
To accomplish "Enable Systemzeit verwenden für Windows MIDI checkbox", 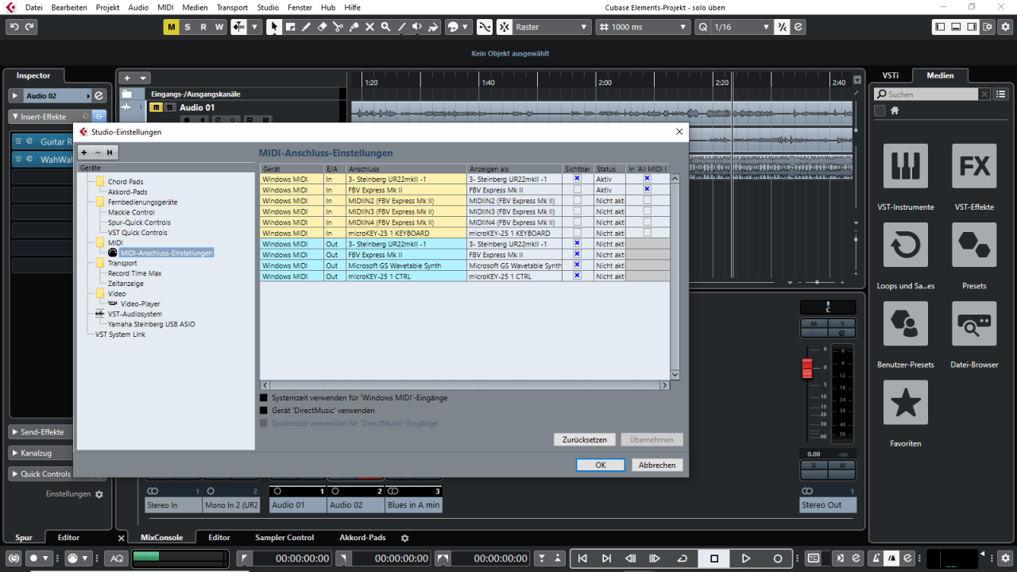I will pyautogui.click(x=264, y=398).
